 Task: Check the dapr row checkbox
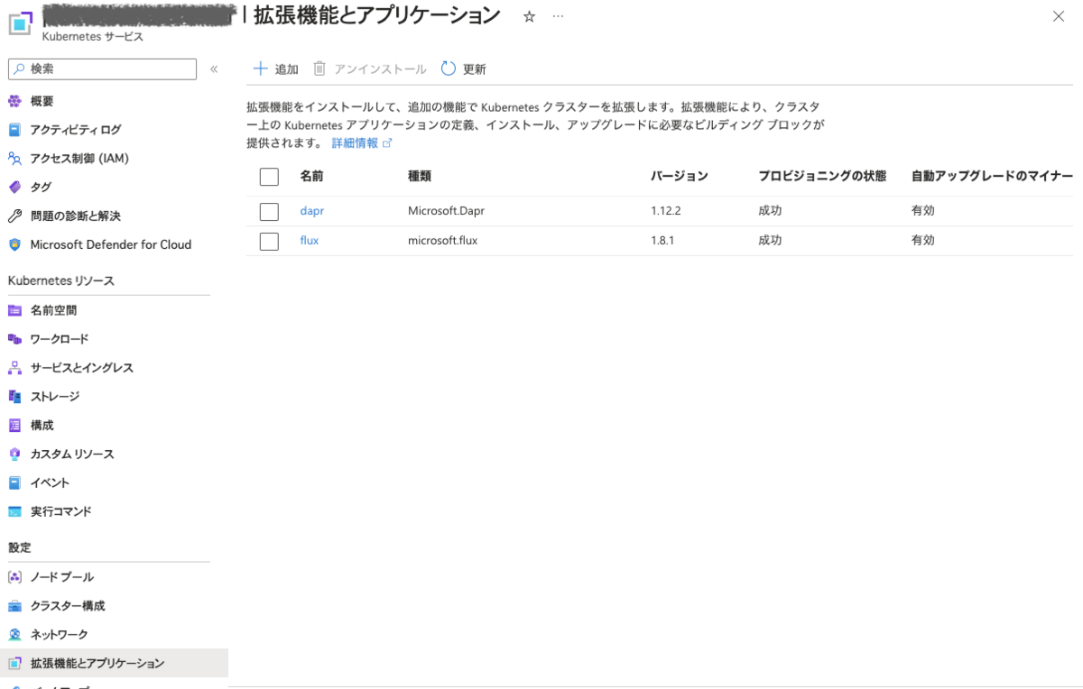(269, 211)
